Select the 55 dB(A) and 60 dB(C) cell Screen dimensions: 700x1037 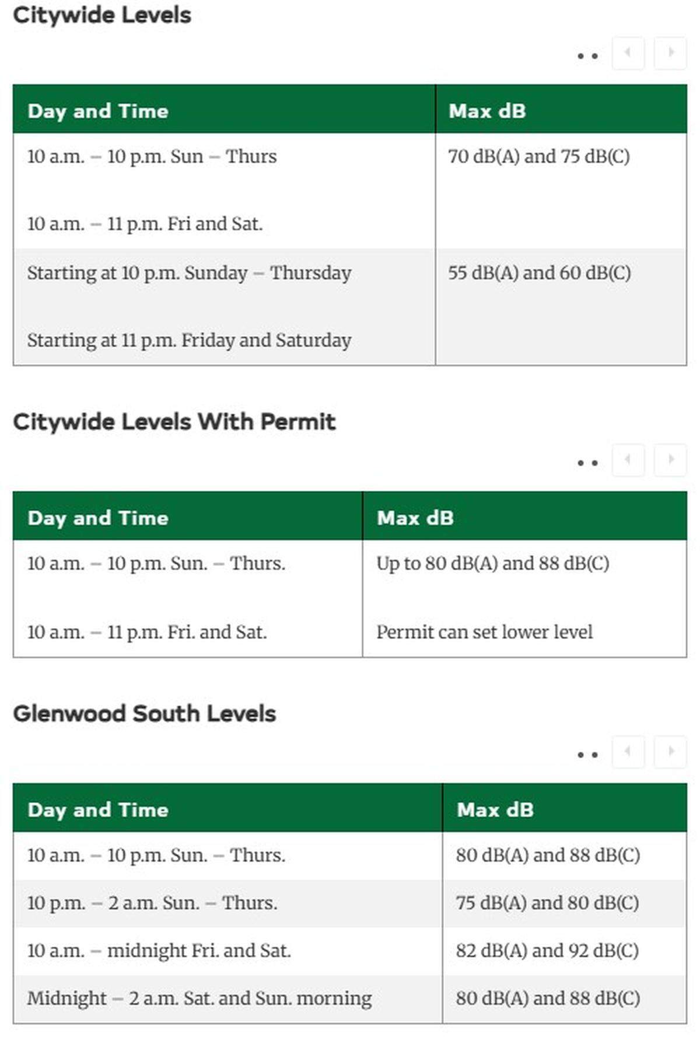point(561,307)
